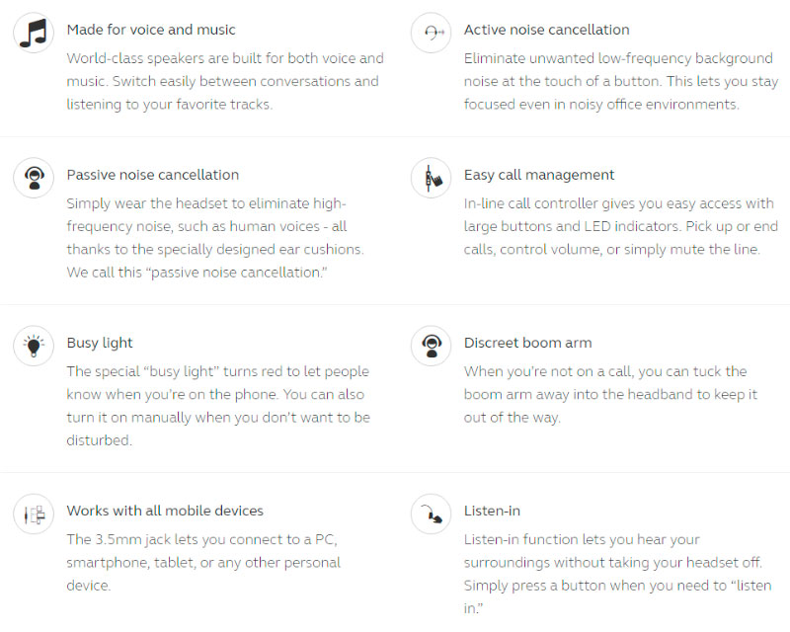The height and width of the screenshot is (632, 790).
Task: Click the mobile devices jack icon
Action: tap(34, 514)
